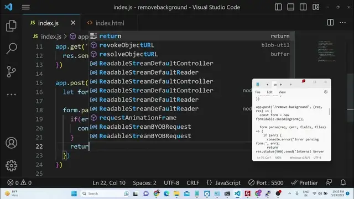Toggle bottom panel layout icon
This screenshot has height=199, width=354.
coord(290,7)
